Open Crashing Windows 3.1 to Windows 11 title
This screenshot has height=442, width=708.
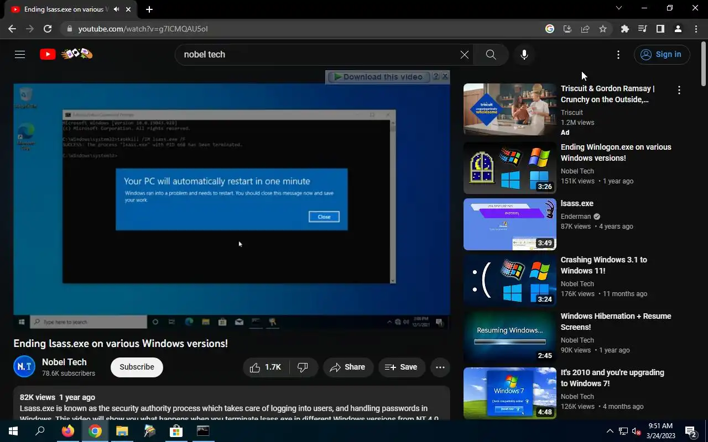pos(604,265)
